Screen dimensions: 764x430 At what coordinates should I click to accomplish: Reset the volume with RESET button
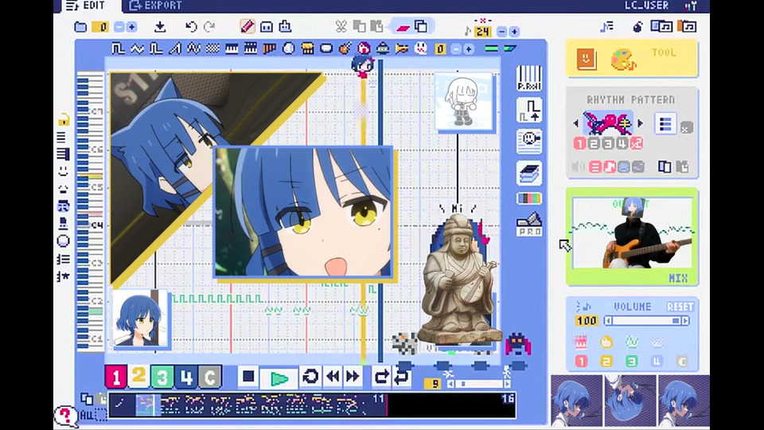(680, 307)
